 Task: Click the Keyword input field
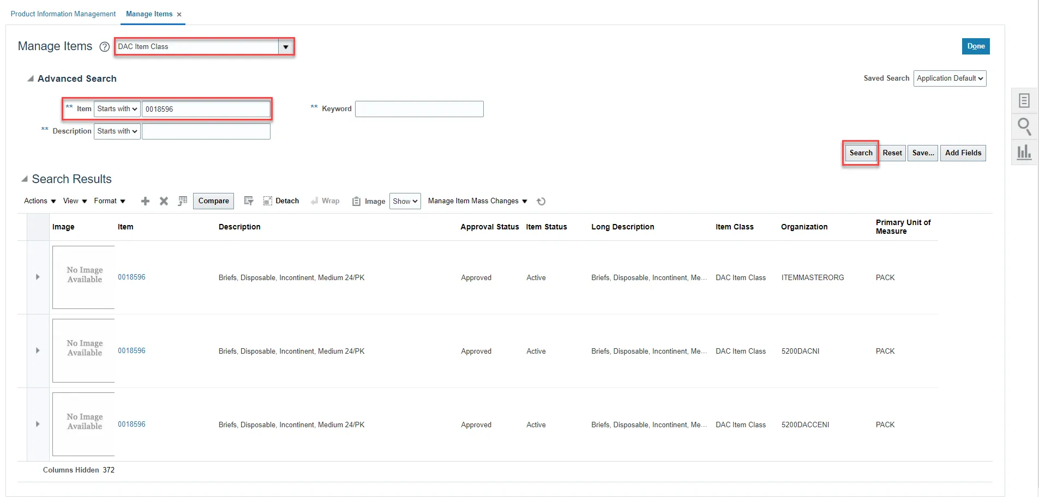pyautogui.click(x=419, y=109)
